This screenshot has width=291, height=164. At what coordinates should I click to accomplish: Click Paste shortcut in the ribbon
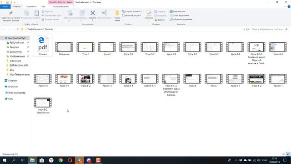[50, 19]
